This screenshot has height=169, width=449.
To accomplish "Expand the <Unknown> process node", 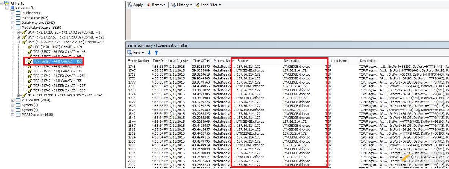I will pos(13,13).
